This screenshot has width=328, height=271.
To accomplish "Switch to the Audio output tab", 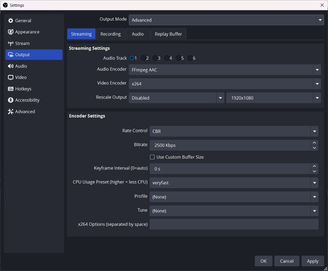I will click(138, 34).
